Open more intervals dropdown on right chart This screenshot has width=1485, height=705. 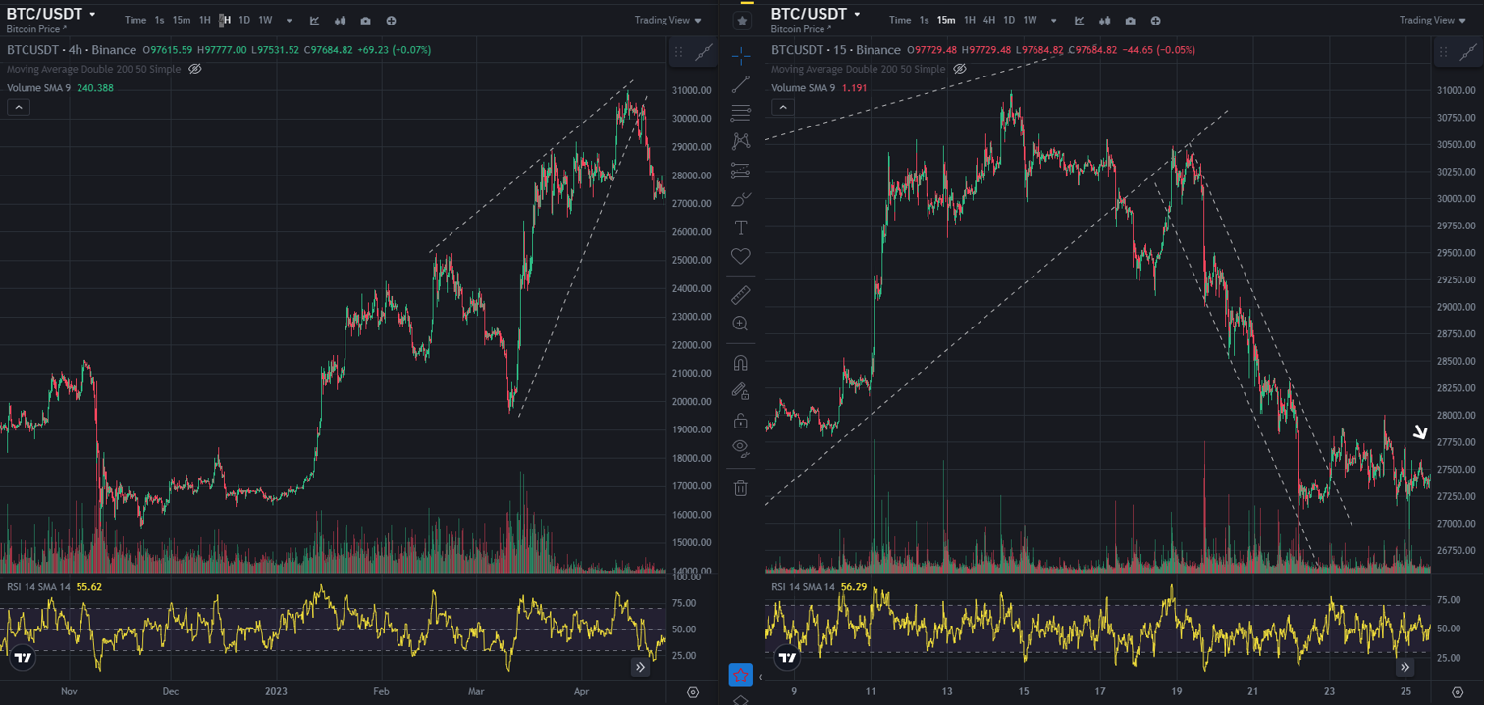1053,20
